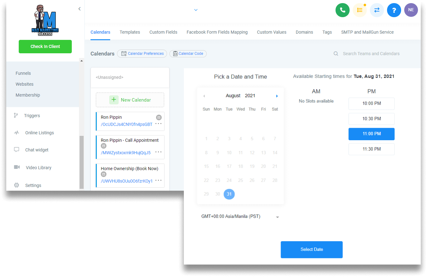Click the Settings gear icon
The image size is (427, 277).
coord(17,185)
